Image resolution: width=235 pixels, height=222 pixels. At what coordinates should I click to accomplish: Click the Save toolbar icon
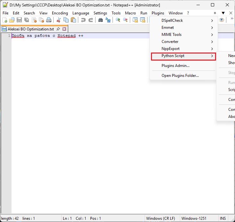coord(19,20)
